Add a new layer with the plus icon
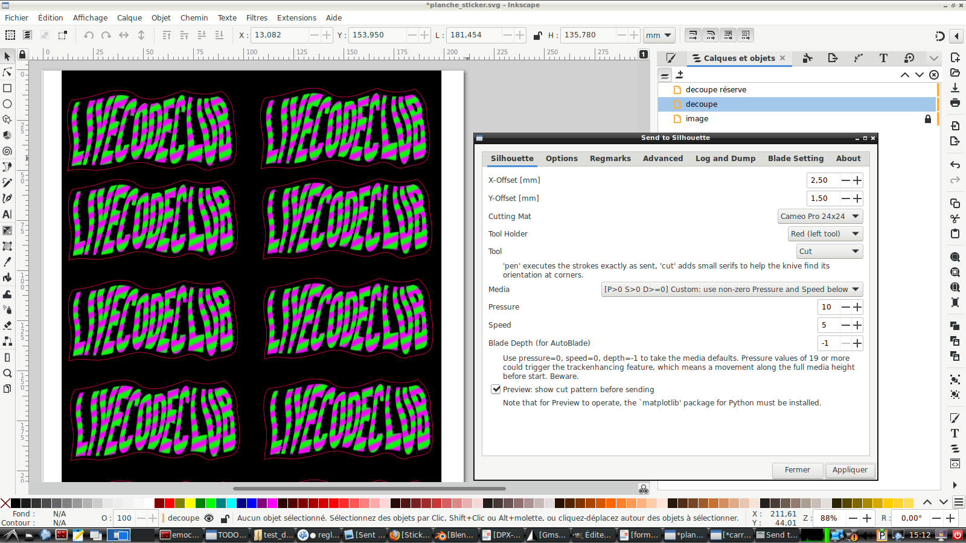The width and height of the screenshot is (966, 543). click(680, 74)
